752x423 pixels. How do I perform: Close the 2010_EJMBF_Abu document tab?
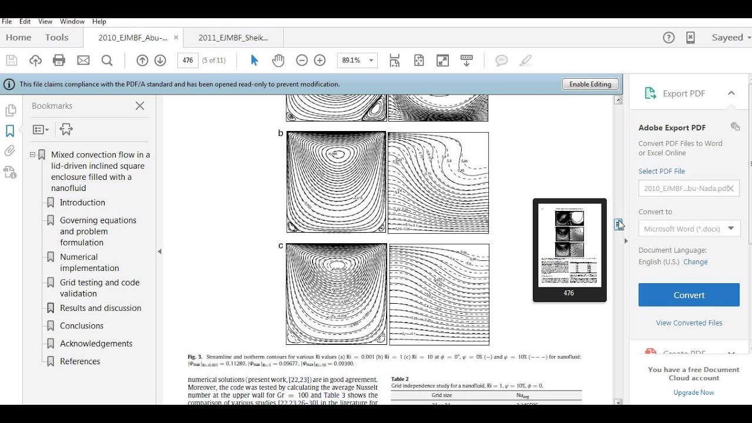pos(176,38)
